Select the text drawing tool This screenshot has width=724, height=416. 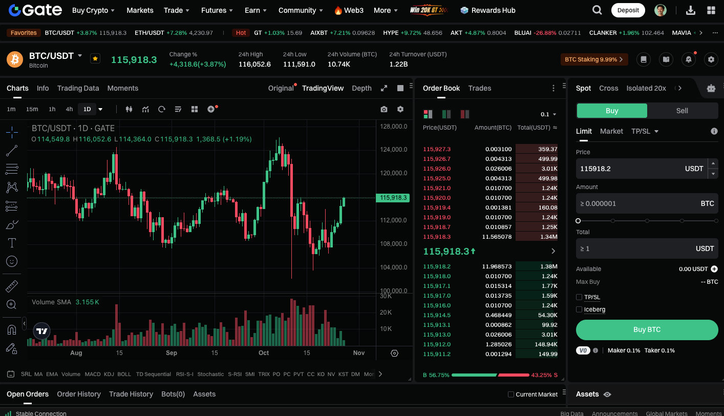click(x=12, y=243)
